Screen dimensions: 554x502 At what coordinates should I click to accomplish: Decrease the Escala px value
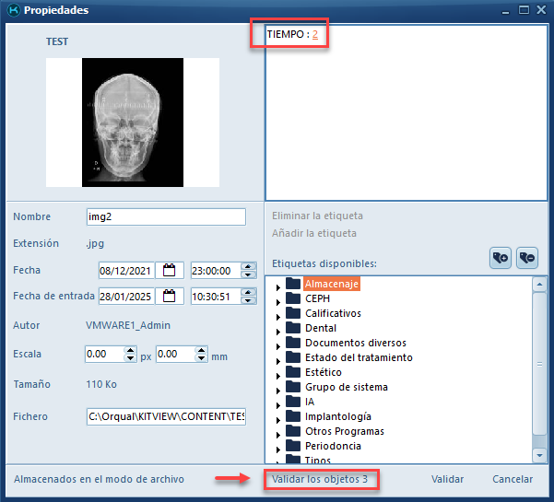point(130,358)
